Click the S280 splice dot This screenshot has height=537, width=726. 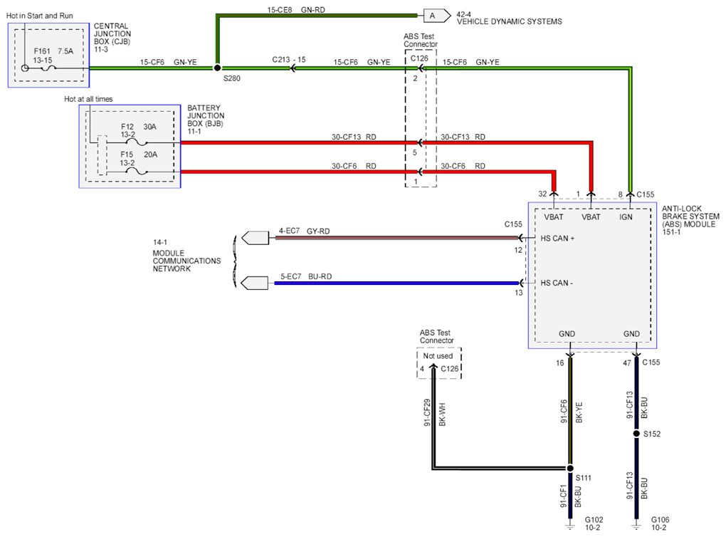tap(217, 68)
